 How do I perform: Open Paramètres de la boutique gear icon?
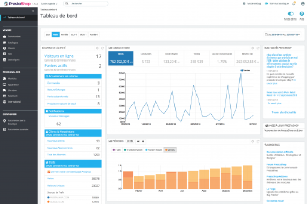[5, 121]
